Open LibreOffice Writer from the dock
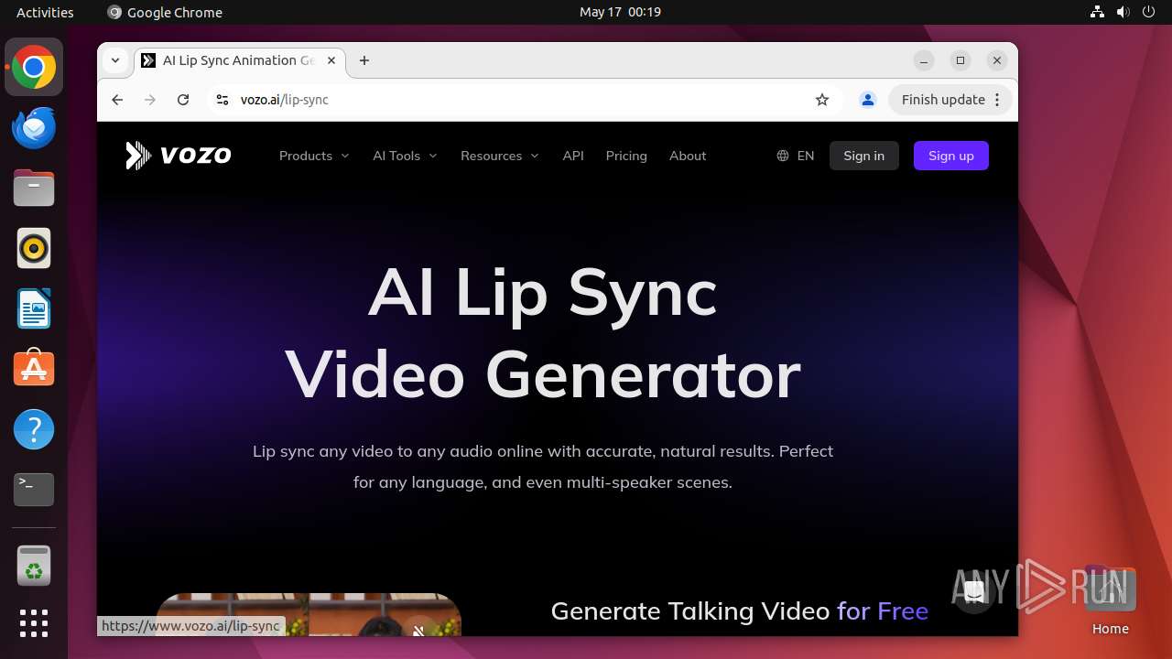 [x=34, y=308]
